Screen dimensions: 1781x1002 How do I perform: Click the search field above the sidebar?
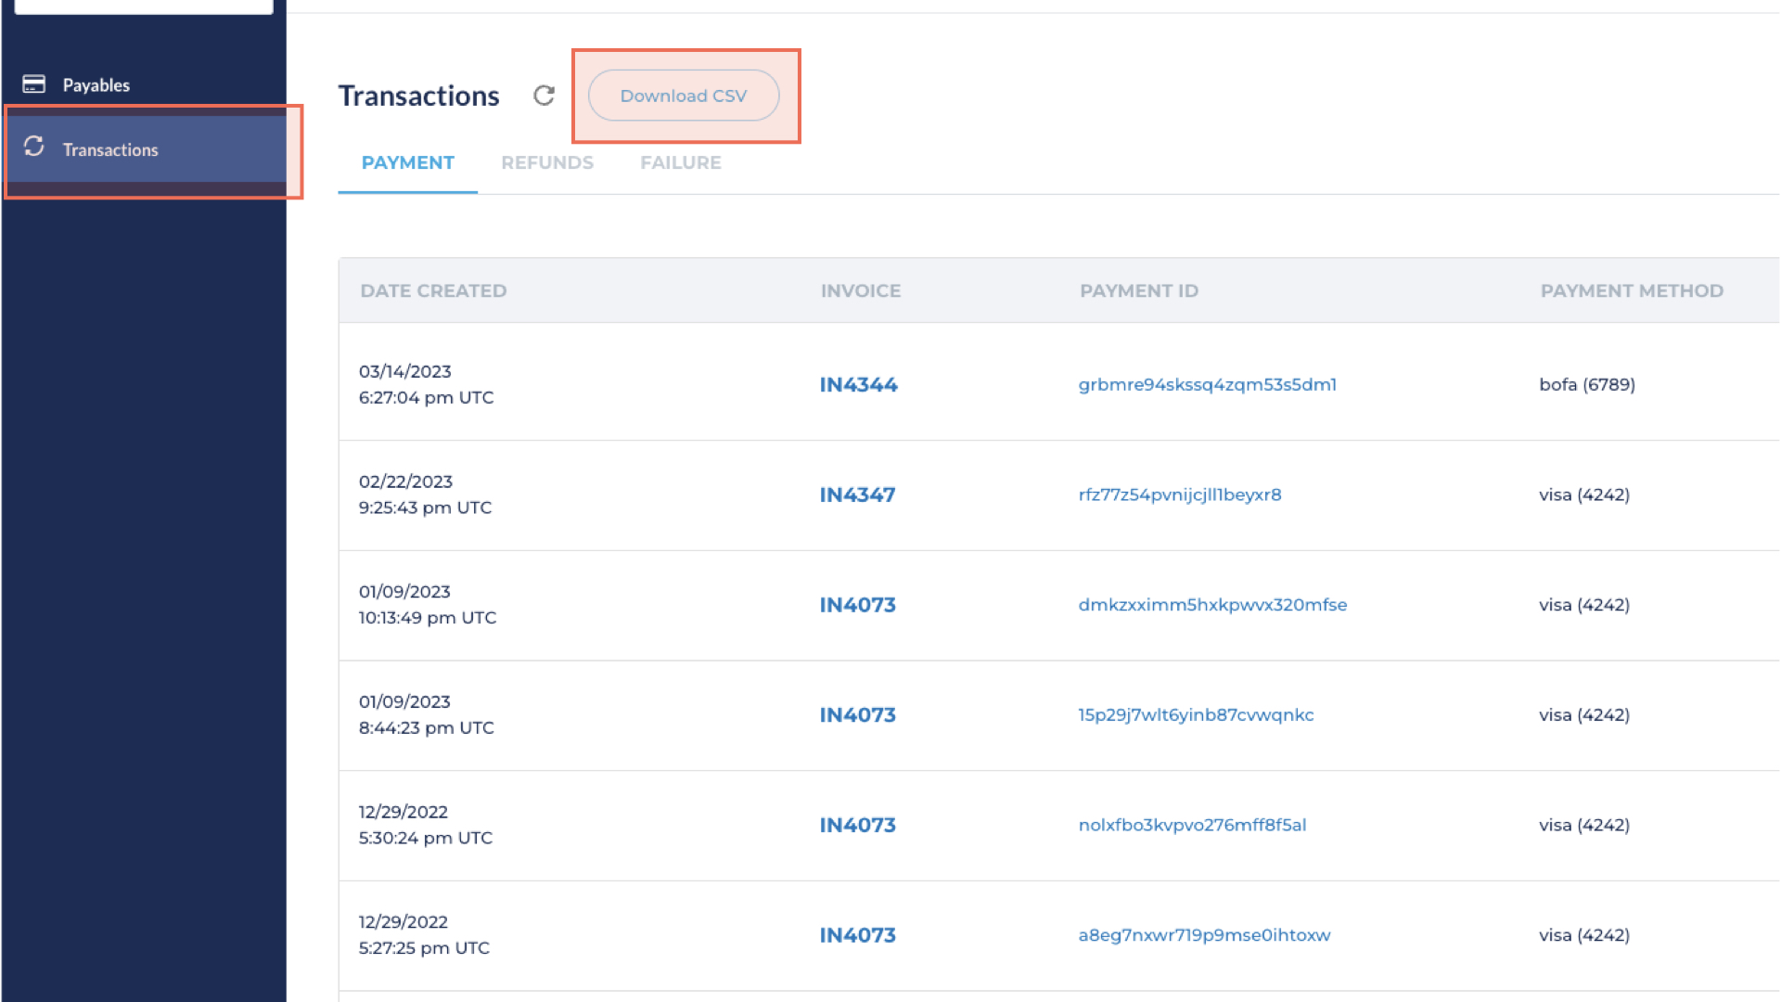143,5
